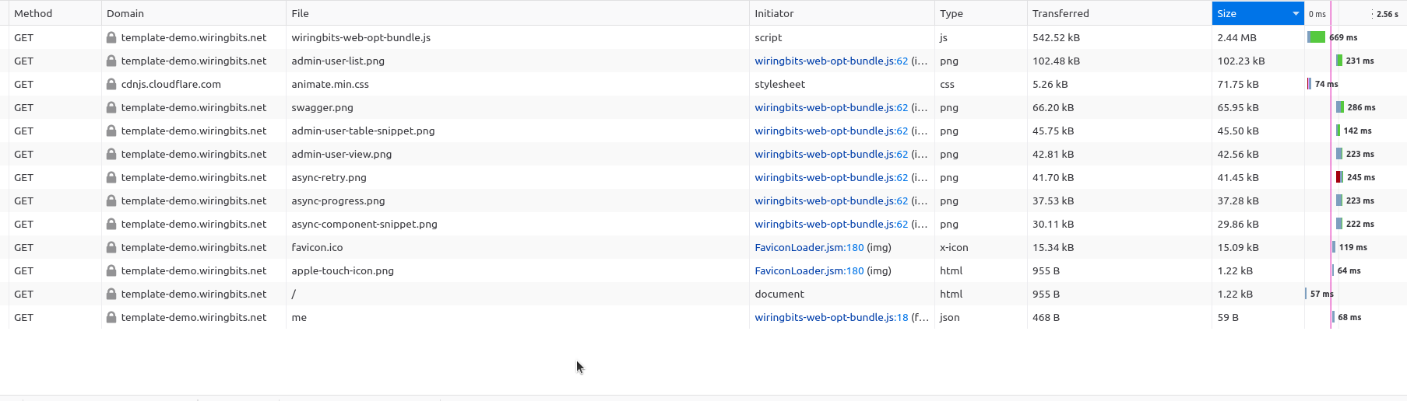Image resolution: width=1407 pixels, height=401 pixels.
Task: Click the lock icon in async-progress.png row
Action: [111, 200]
